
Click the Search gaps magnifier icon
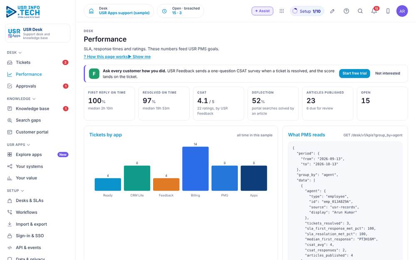[x=10, y=120]
